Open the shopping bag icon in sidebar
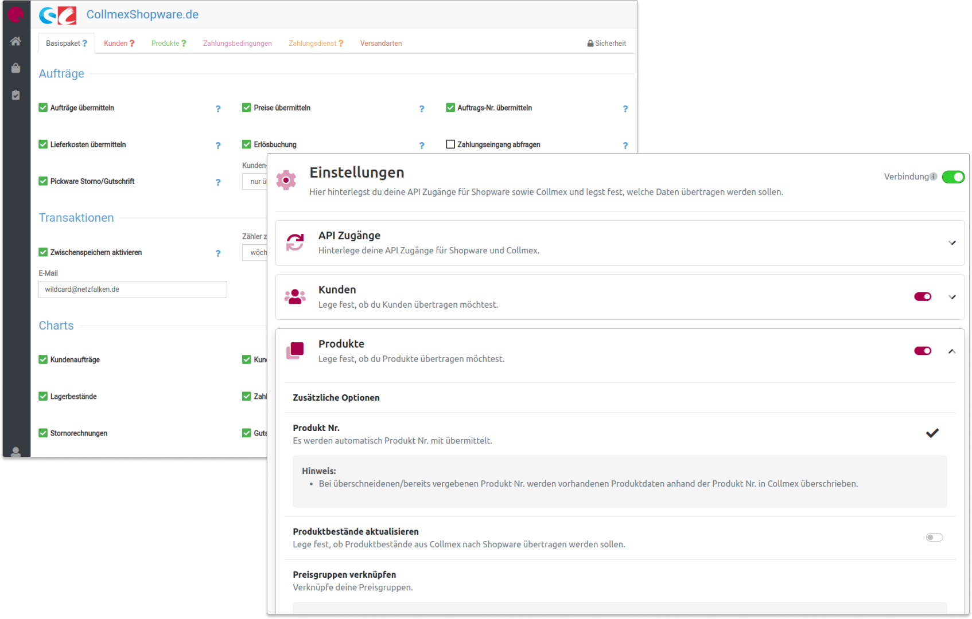The width and height of the screenshot is (972, 619). coord(15,68)
